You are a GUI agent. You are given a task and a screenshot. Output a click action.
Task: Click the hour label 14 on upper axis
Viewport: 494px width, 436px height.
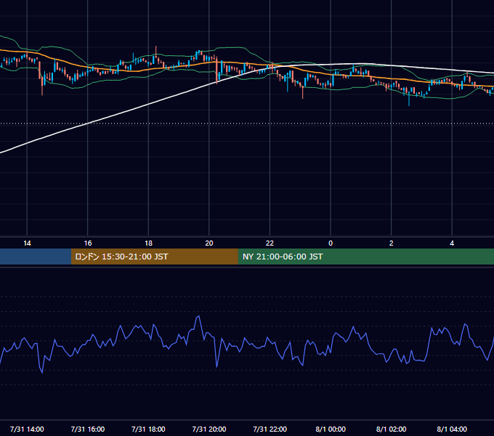[x=27, y=243]
